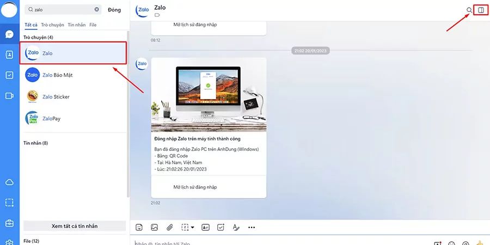Switch to the File tab
Screen dimensions: 490x245
pos(93,25)
